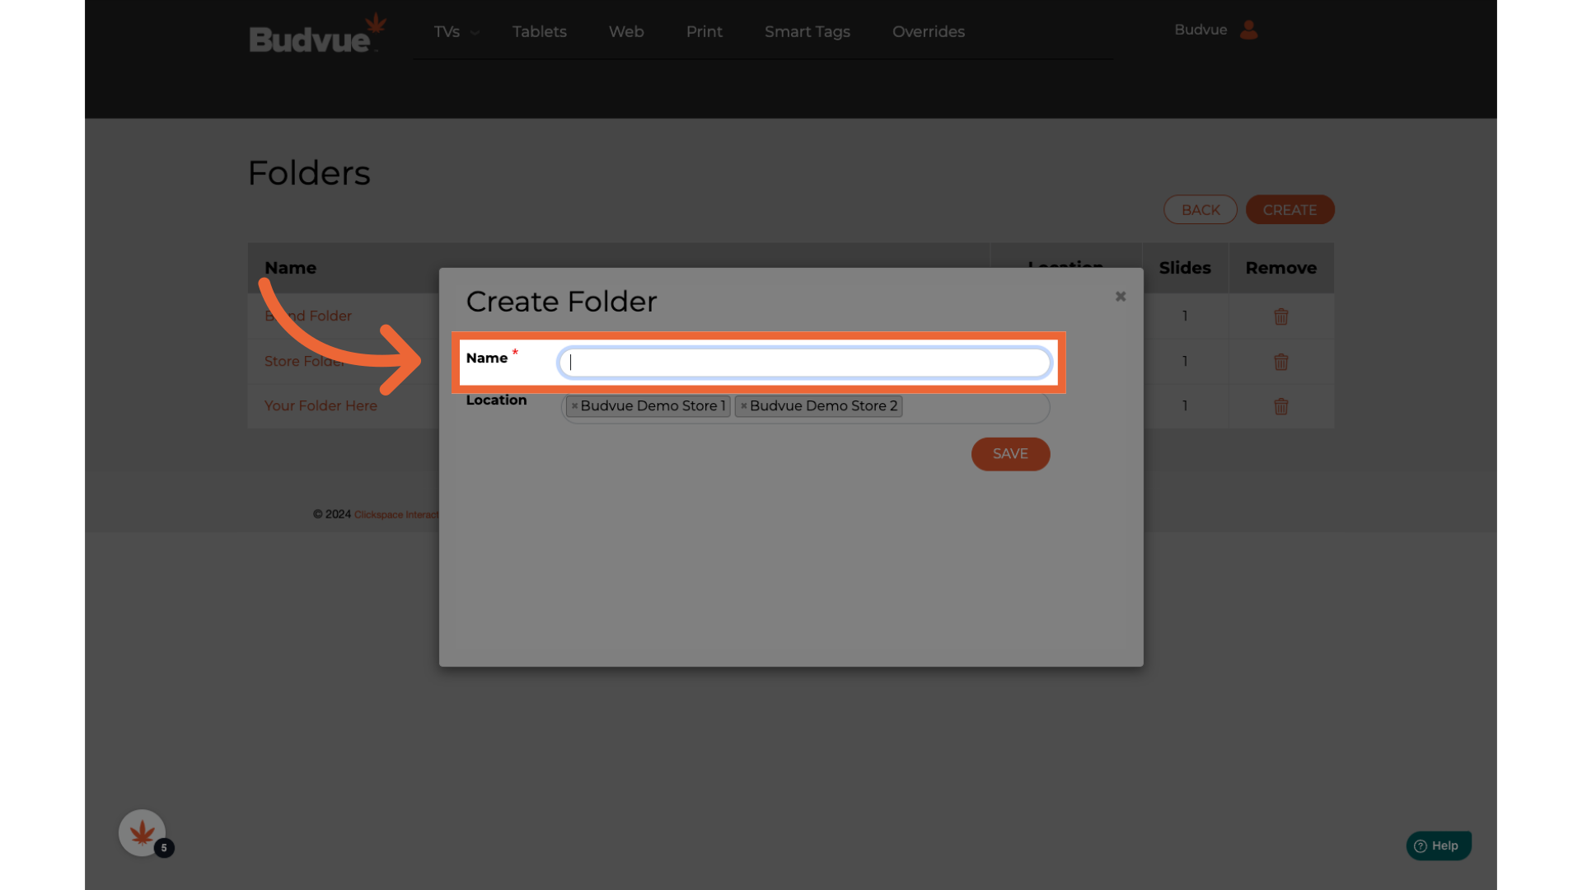Go to Smart Tags section

[807, 32]
